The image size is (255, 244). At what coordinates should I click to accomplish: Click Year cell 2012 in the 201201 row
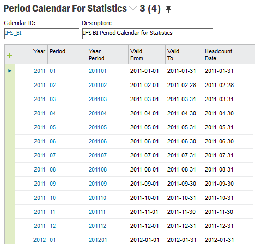click(40, 240)
